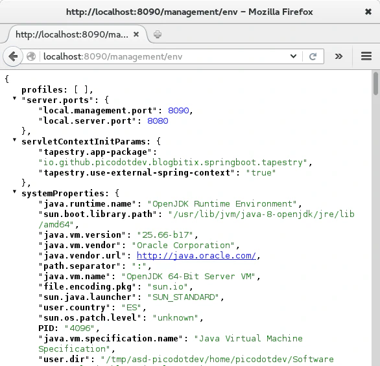380x366 pixels.
Task: Go back with the back arrow button
Action: pos(13,56)
